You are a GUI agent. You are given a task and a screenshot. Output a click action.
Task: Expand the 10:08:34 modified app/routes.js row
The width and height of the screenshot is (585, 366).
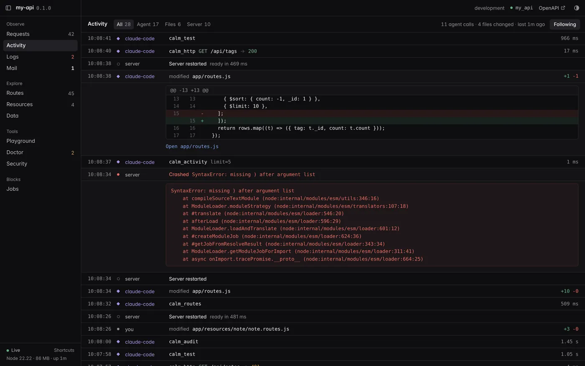[333, 291]
